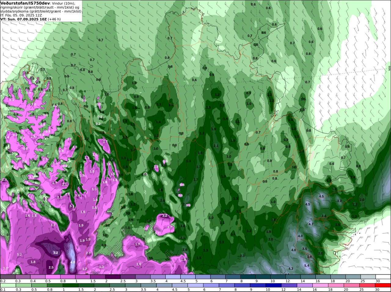391x292 pixels.
Task: Click the '0.1' label on the rain legend
Action: click(3, 290)
